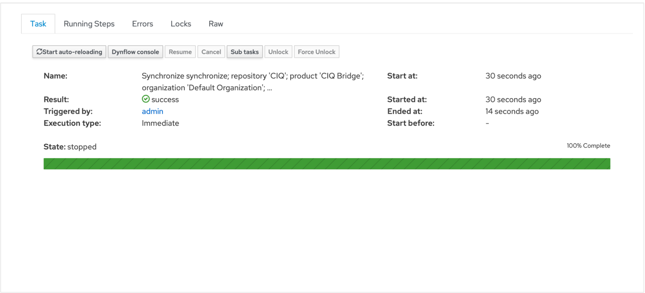Click the auto-reload refresh arrows icon
This screenshot has width=645, height=293.
point(39,52)
